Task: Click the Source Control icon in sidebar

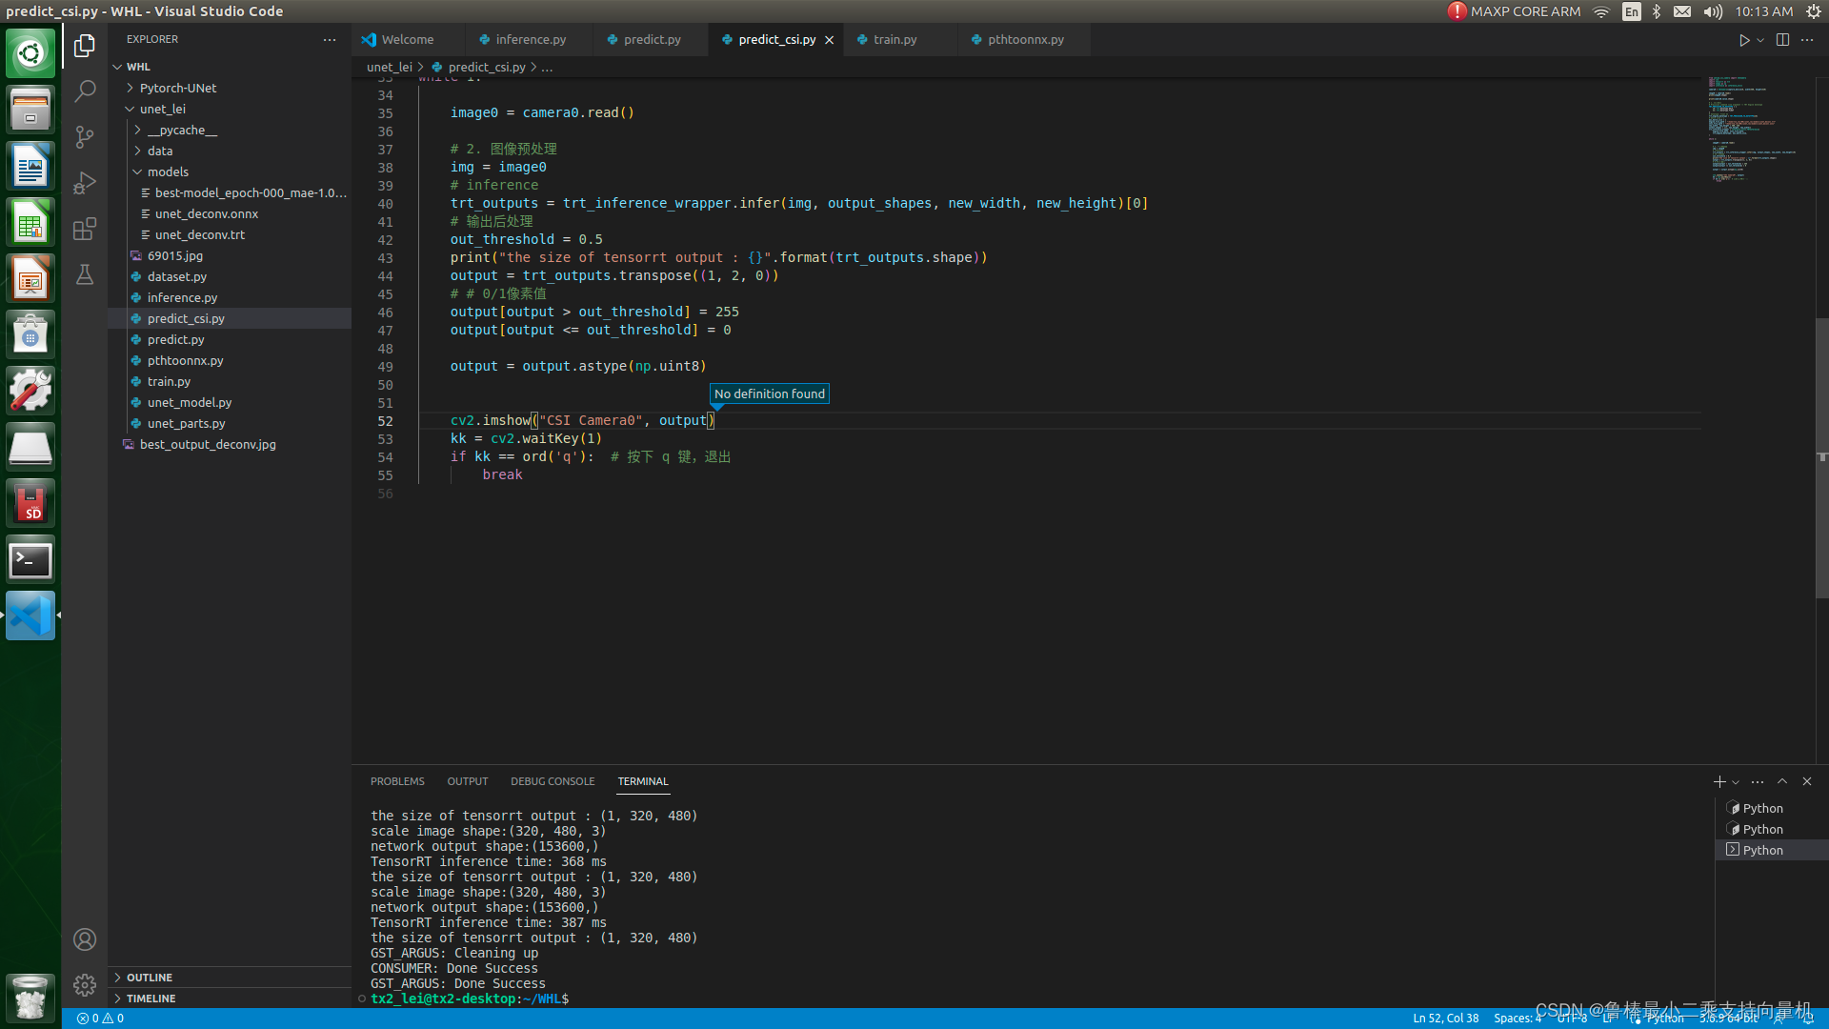Action: [x=84, y=135]
